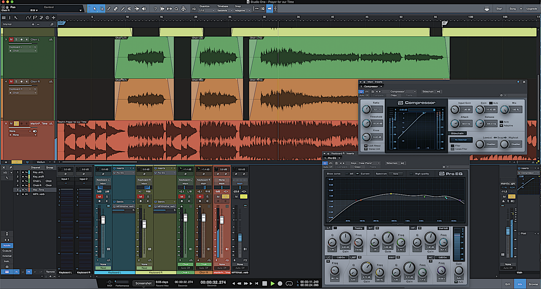Click the metronome icon near the transport controls
The image size is (541, 289).
pyautogui.click(x=183, y=9)
